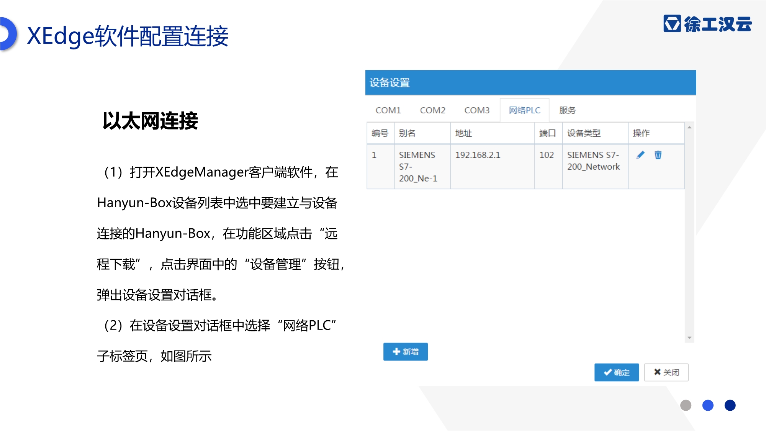Viewport: 766px width, 431px height.
Task: Click the dark blue slide indicator dot
Action: tap(730, 405)
